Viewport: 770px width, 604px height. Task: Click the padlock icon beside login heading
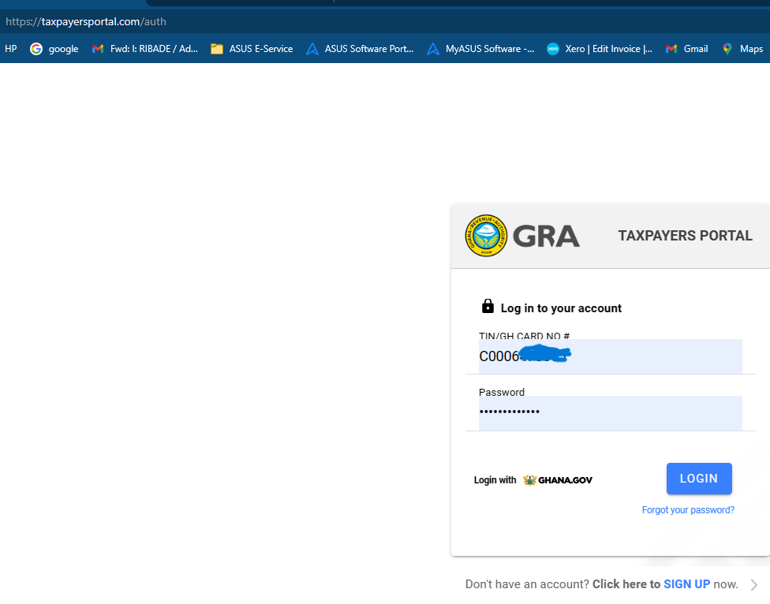point(488,307)
